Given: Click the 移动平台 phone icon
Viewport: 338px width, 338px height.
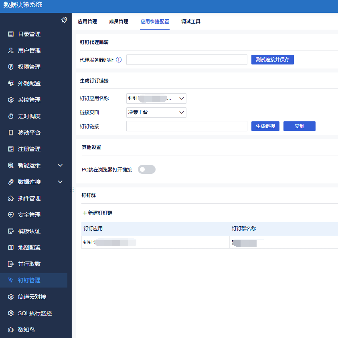Looking at the screenshot, I should point(11,133).
